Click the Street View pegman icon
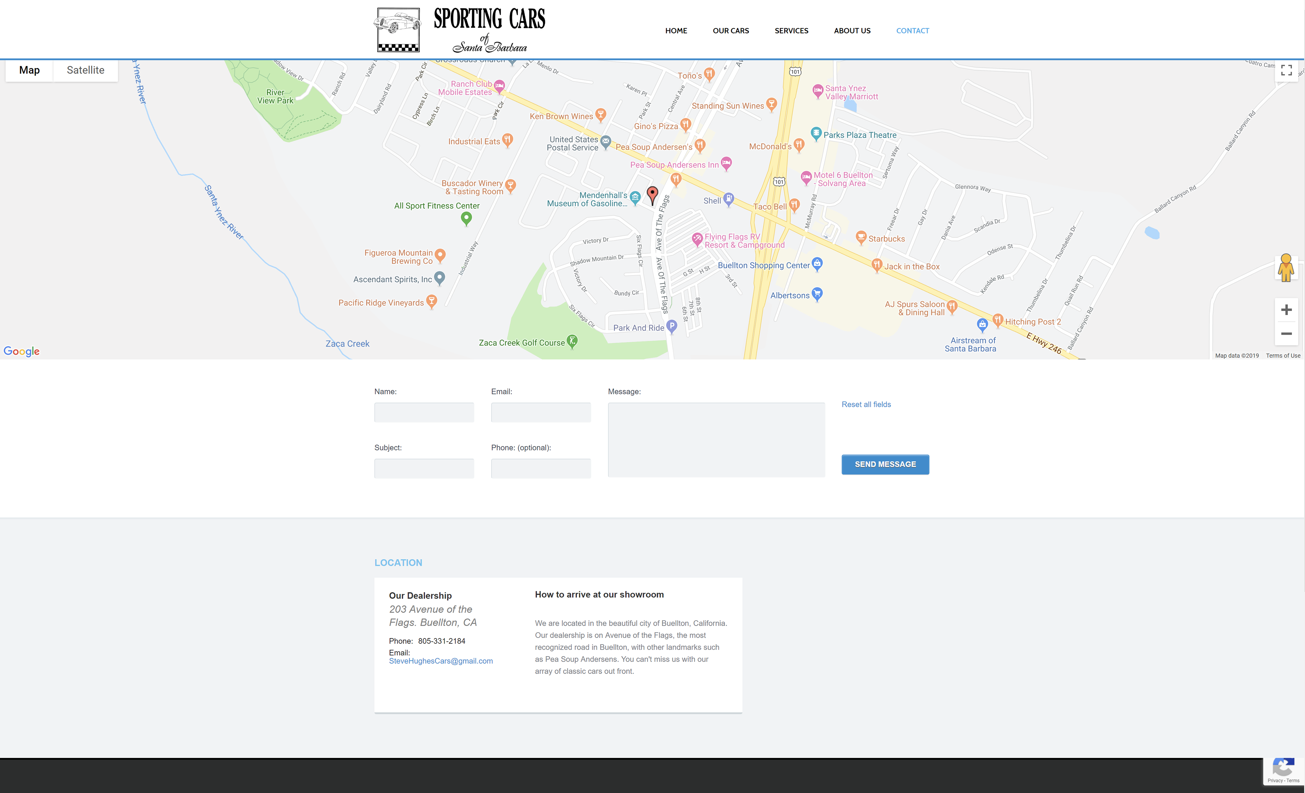Image resolution: width=1305 pixels, height=793 pixels. coord(1285,268)
